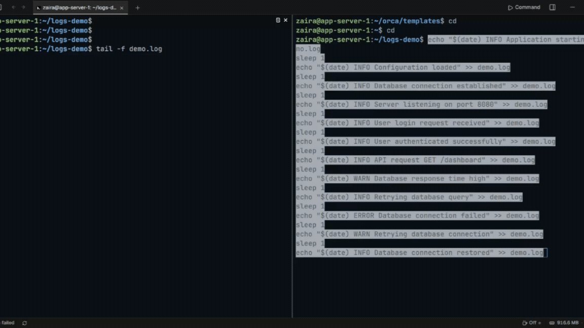This screenshot has width=584, height=328.
Task: Open a new tab with the plus icon
Action: point(137,8)
